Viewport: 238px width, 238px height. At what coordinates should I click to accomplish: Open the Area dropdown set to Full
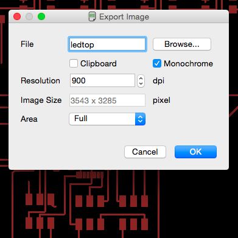click(107, 119)
